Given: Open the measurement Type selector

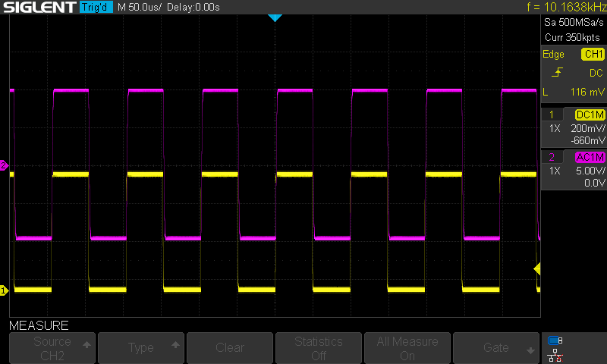Looking at the screenshot, I should [x=141, y=348].
